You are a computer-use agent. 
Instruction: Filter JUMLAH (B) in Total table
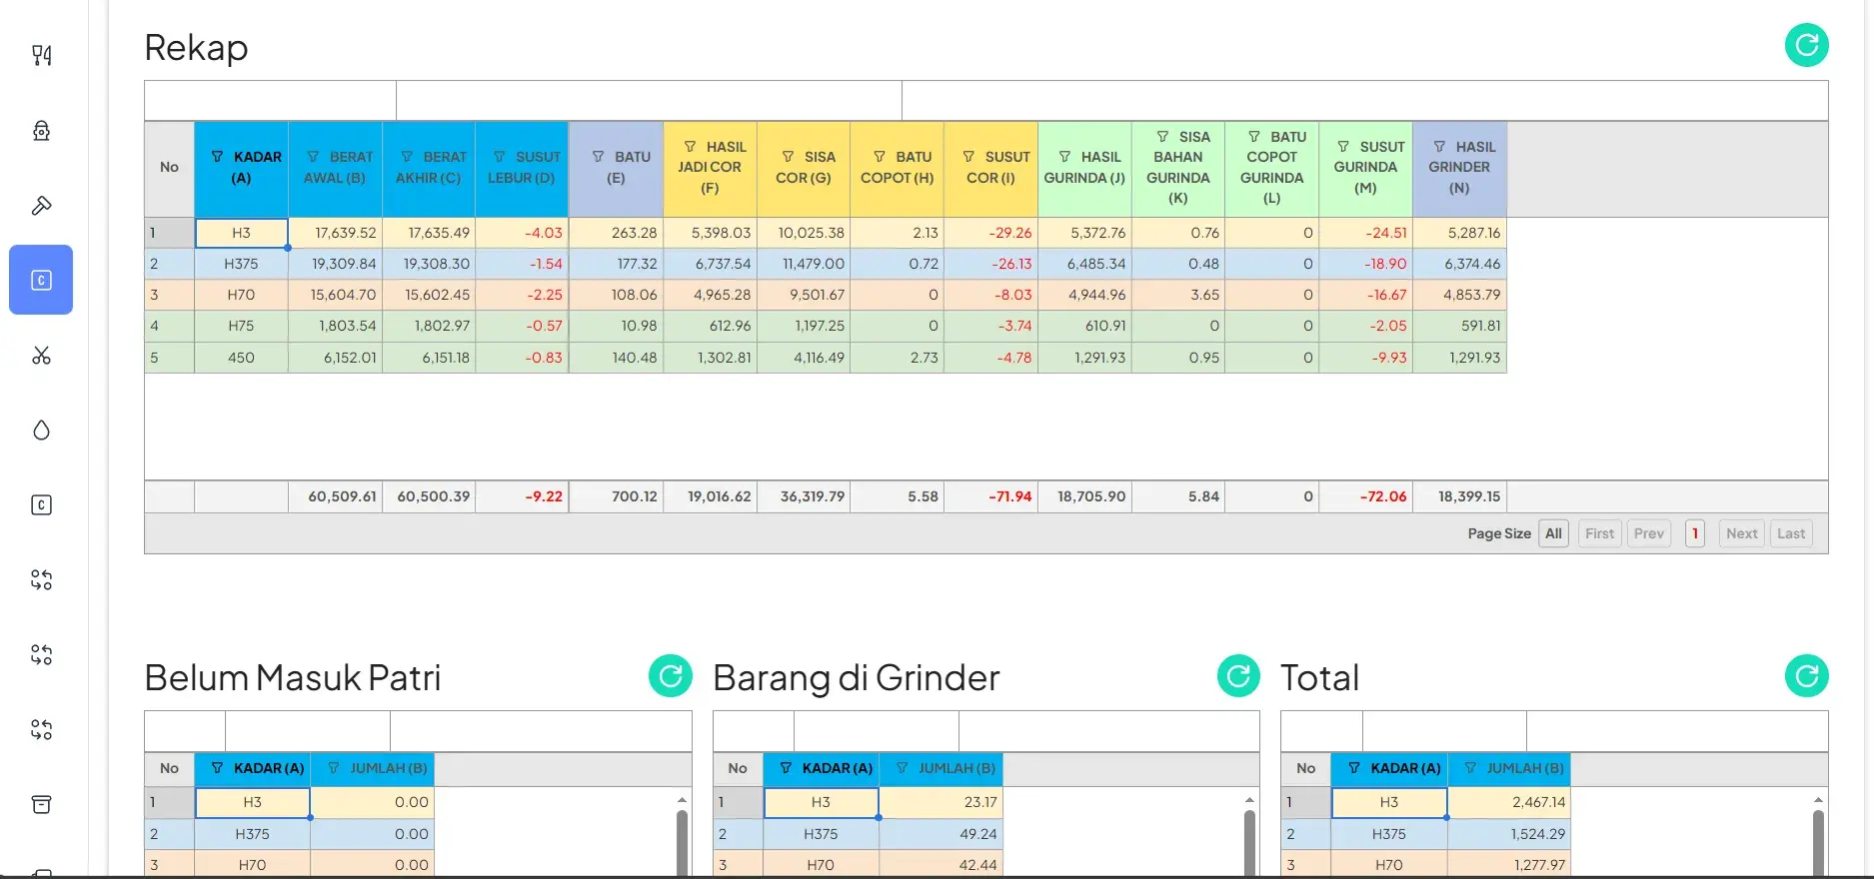click(x=1469, y=768)
